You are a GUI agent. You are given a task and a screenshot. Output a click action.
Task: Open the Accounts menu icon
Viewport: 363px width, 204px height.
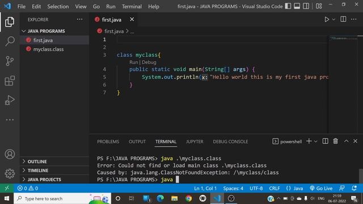point(10,154)
